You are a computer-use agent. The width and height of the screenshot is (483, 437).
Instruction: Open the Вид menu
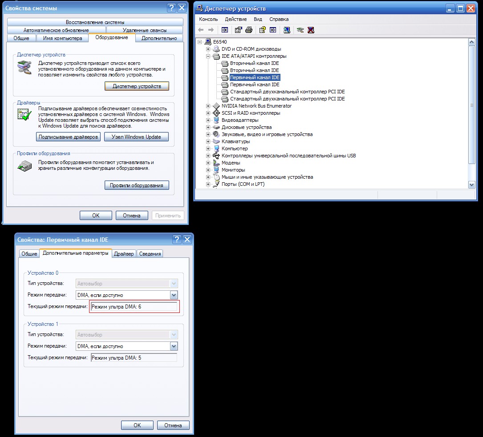pos(258,19)
